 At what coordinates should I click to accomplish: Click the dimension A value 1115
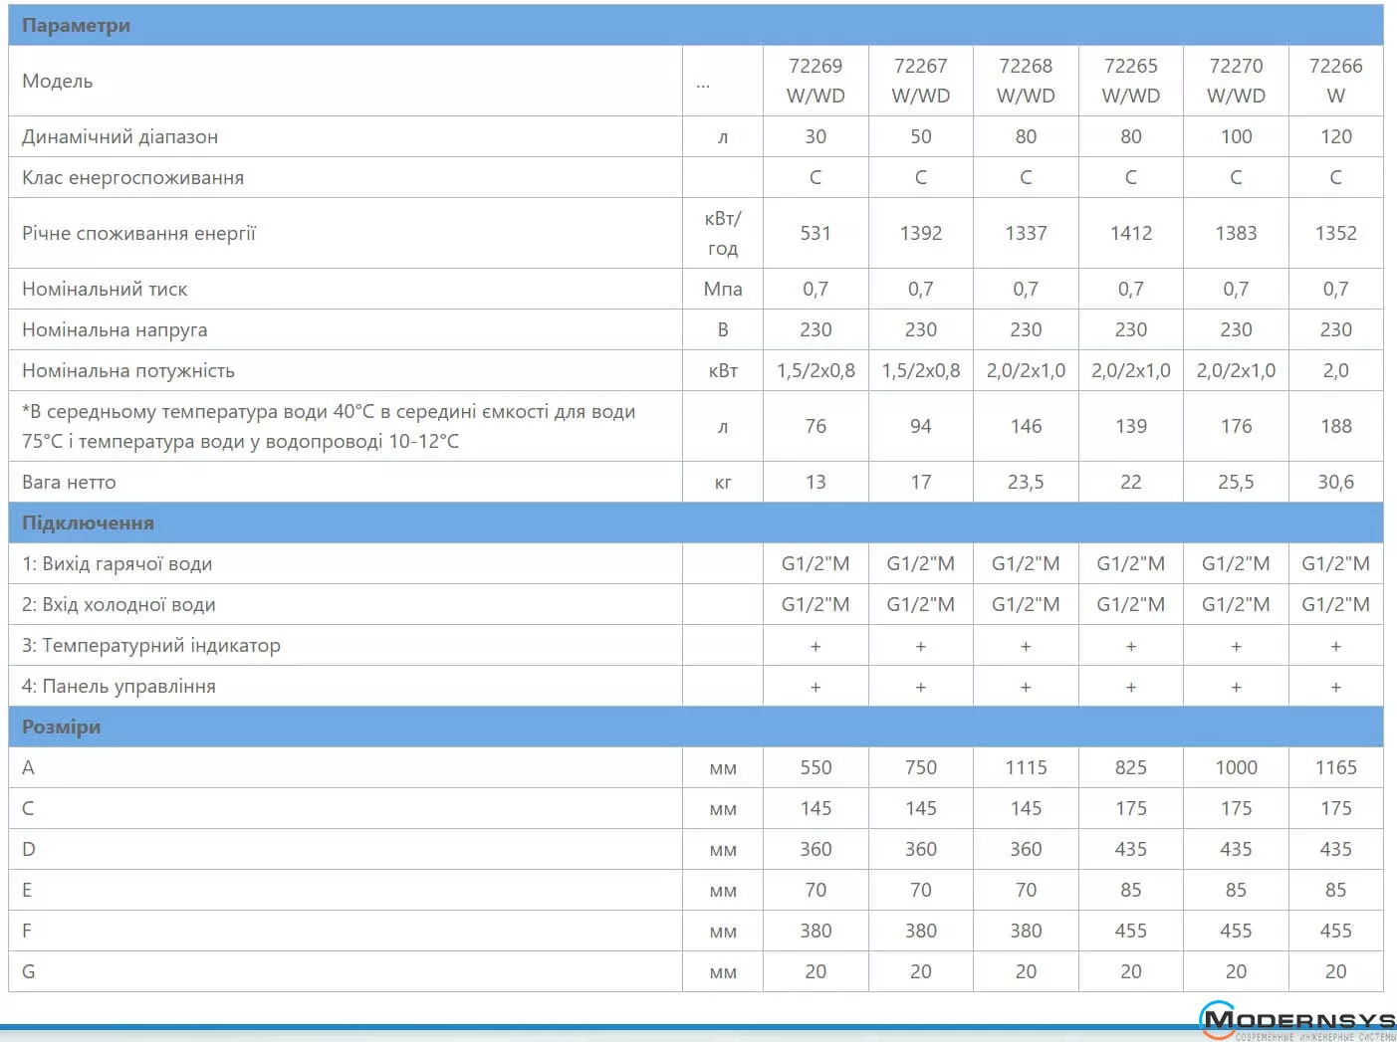click(1026, 768)
